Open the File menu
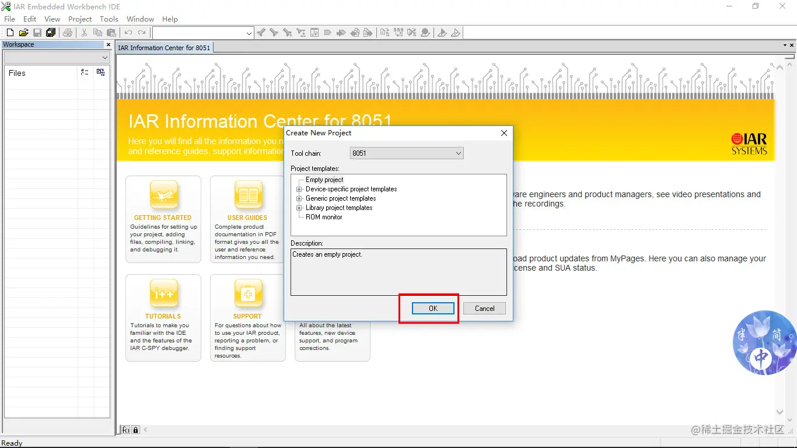 tap(10, 19)
